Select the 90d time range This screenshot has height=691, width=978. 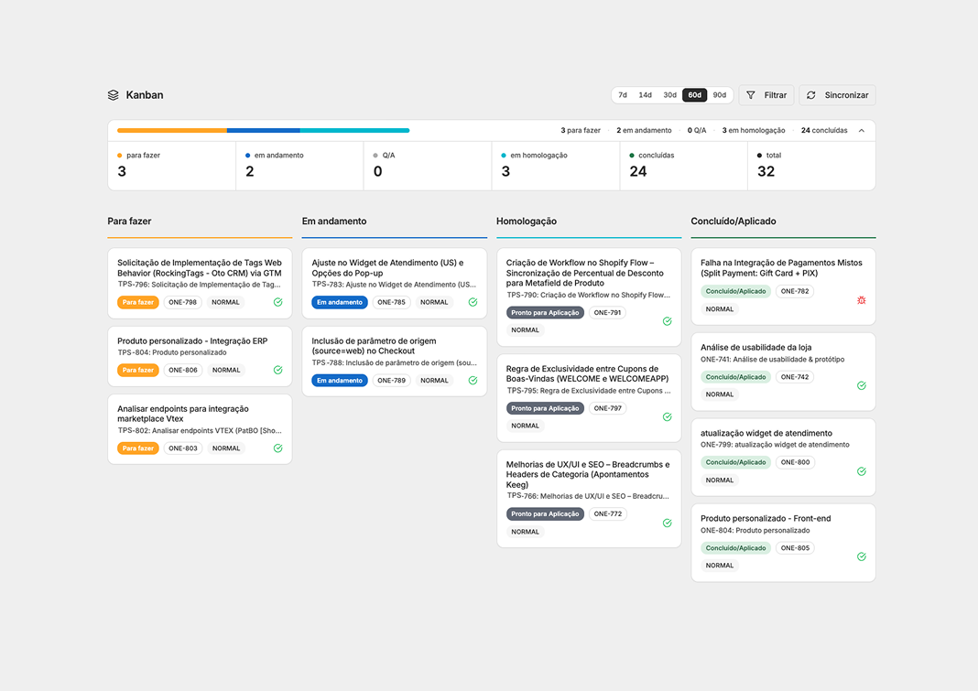click(720, 95)
